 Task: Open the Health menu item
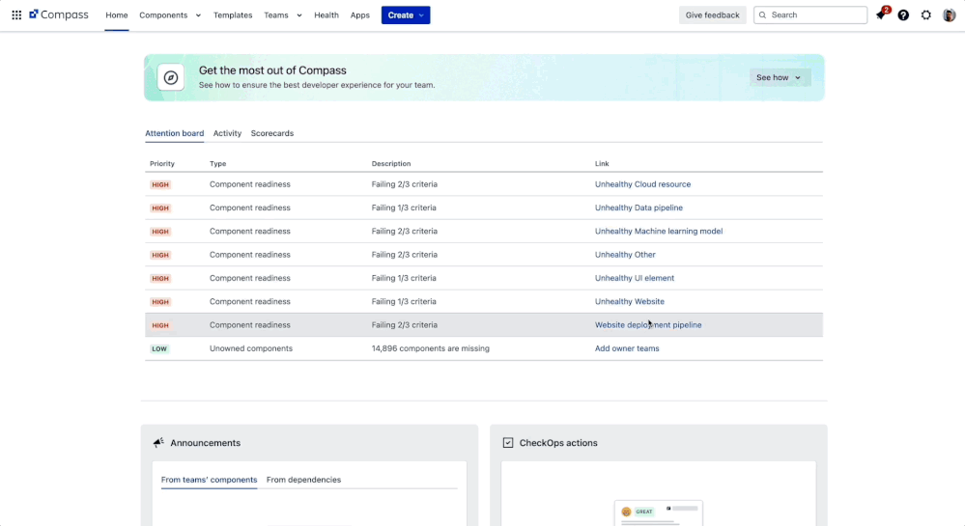[x=326, y=15]
